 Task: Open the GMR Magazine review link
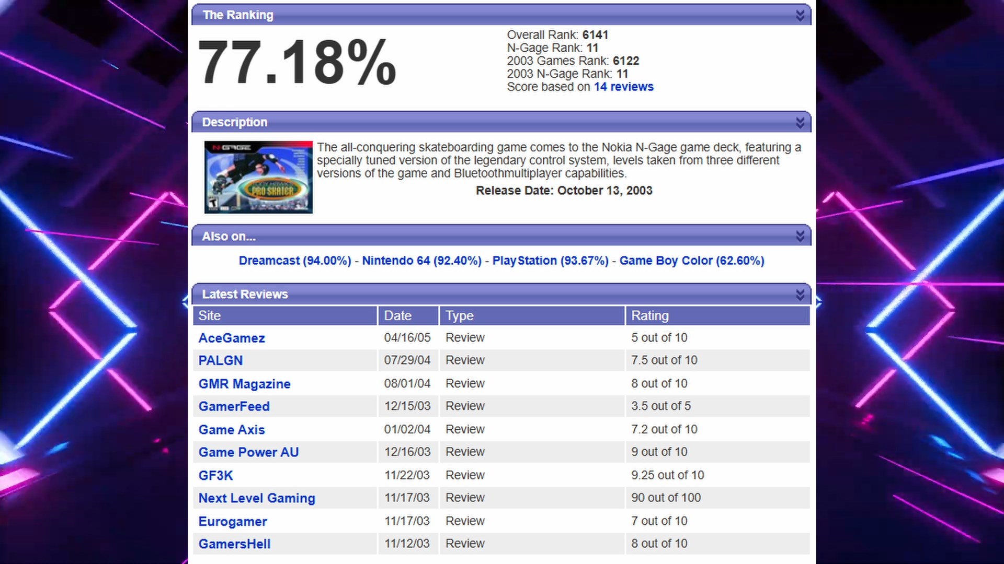coord(244,384)
